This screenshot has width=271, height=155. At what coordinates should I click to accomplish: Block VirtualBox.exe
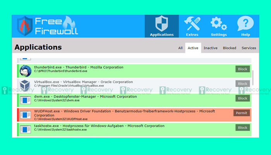point(242,84)
